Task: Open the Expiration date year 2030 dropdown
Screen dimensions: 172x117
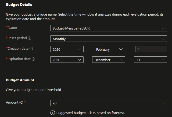Action: (67, 60)
